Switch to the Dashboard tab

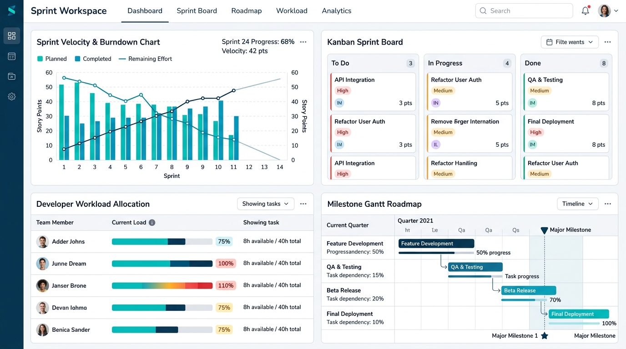click(145, 11)
